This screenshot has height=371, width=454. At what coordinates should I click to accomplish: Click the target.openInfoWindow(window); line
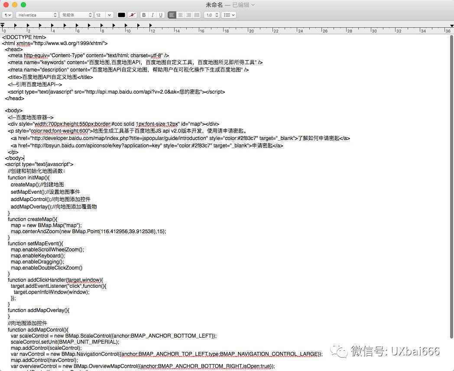tap(52, 292)
